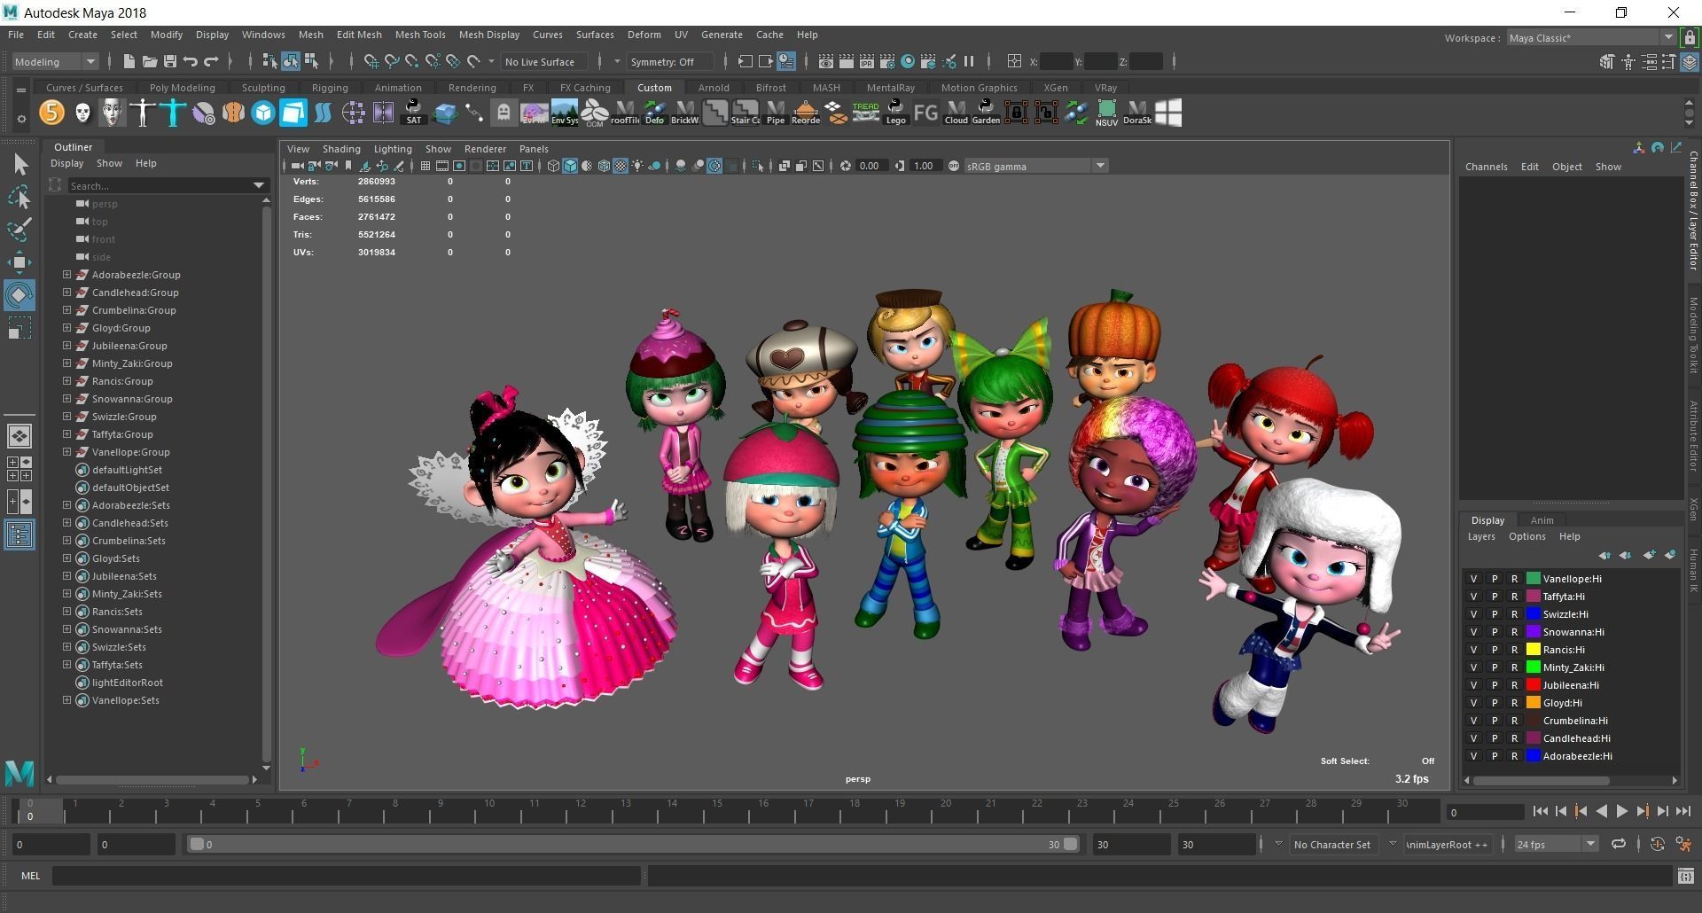Click the FG shelf icon

point(925,113)
